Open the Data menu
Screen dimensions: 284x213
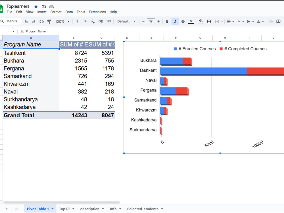pos(69,12)
